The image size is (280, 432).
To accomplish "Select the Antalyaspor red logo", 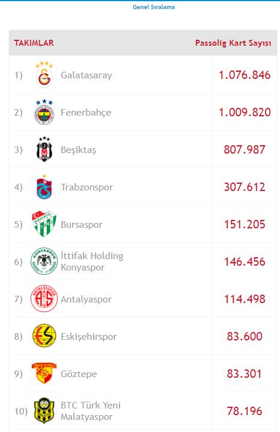I will click(44, 298).
